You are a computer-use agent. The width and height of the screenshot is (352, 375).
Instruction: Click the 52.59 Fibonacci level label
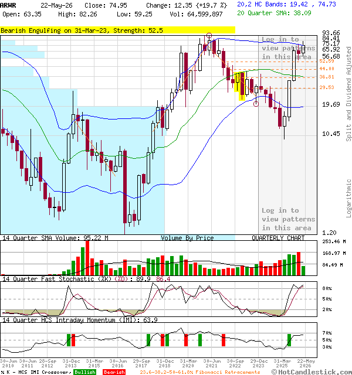[x=327, y=61]
